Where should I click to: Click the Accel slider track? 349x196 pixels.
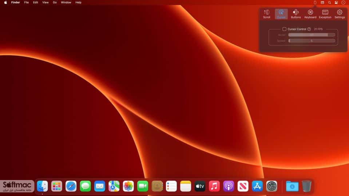312,35
